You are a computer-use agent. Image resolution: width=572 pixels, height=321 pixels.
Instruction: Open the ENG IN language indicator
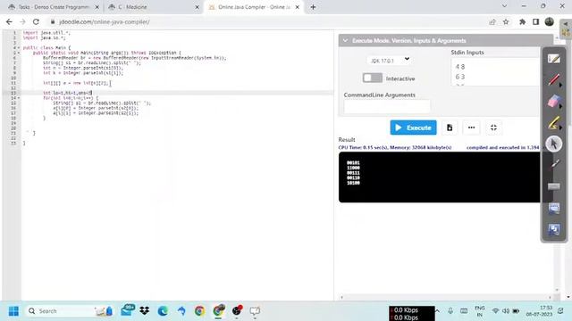(x=480, y=311)
